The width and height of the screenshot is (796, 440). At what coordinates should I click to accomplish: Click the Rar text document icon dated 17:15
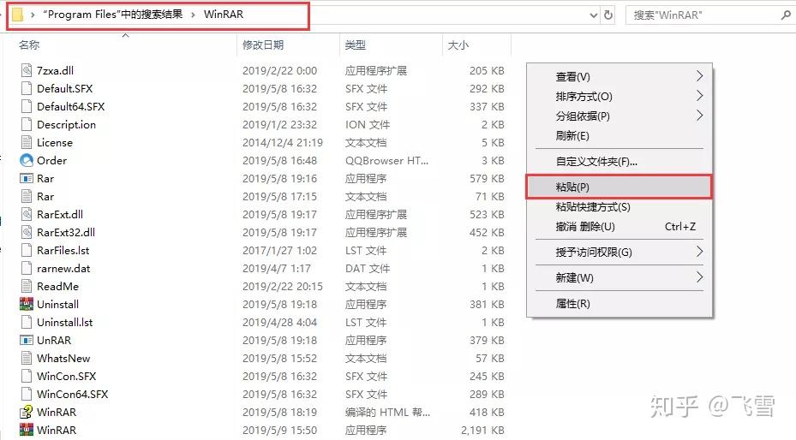point(27,196)
